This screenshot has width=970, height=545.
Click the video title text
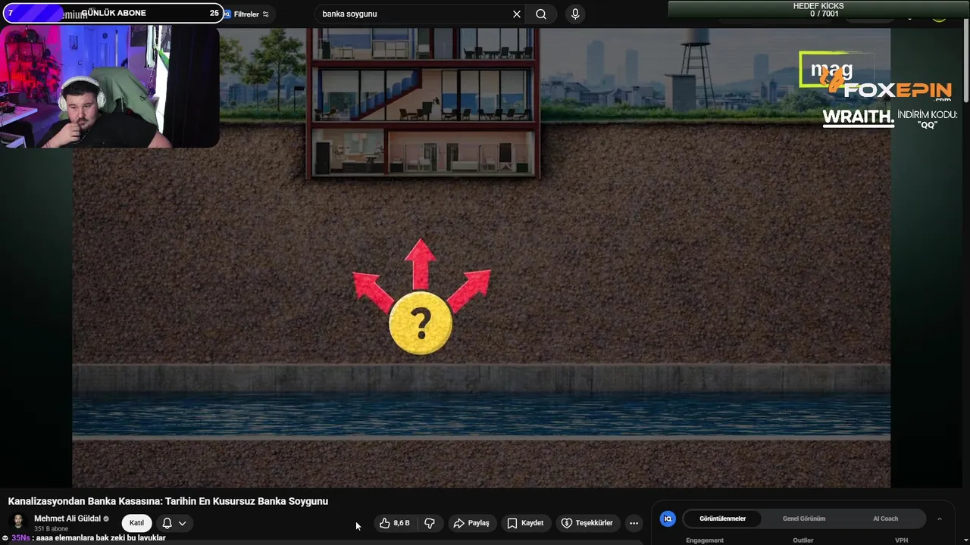click(x=168, y=501)
